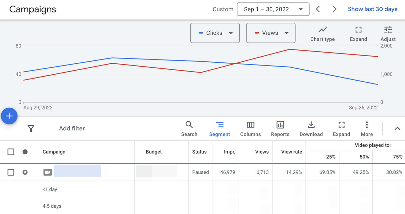Open the Clicks metric dropdown
The height and width of the screenshot is (214, 405).
point(215,33)
